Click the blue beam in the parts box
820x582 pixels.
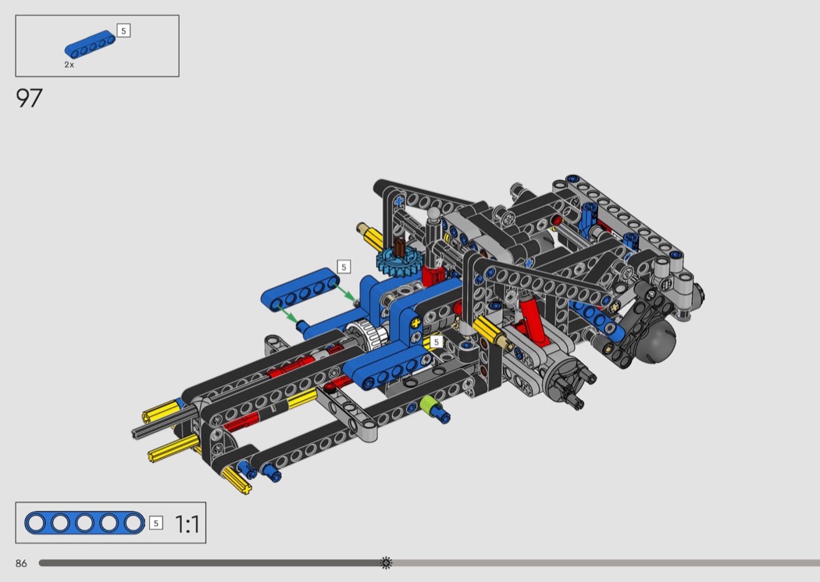pos(90,44)
